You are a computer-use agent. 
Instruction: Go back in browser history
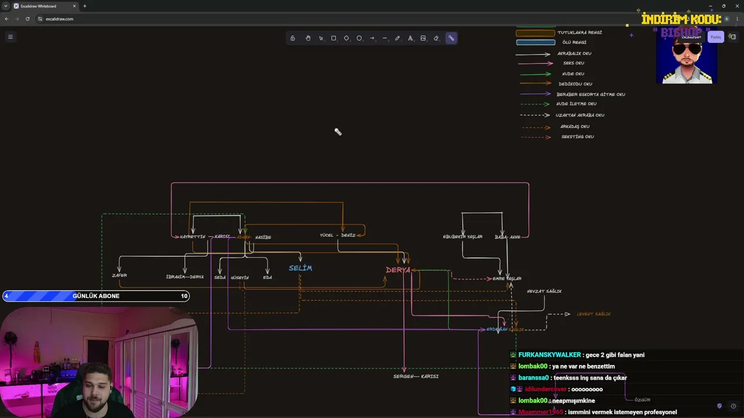click(6, 19)
